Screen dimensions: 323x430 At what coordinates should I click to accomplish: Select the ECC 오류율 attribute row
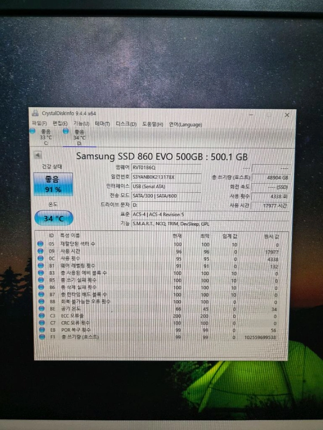coord(159,316)
